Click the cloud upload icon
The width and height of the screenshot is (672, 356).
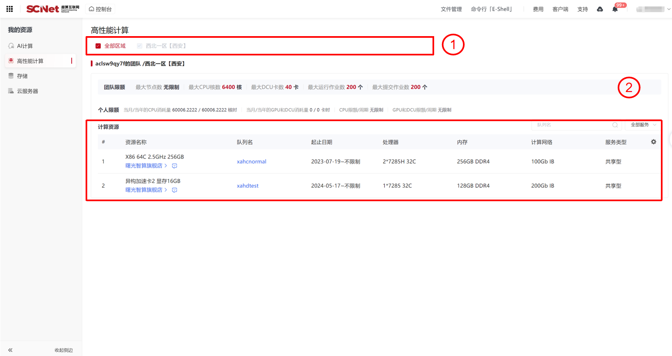point(600,9)
